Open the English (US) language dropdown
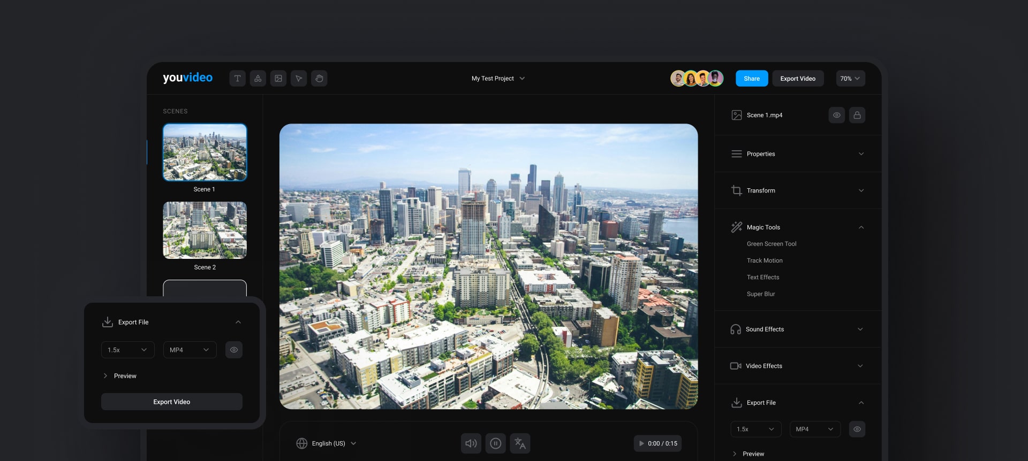 coord(334,443)
